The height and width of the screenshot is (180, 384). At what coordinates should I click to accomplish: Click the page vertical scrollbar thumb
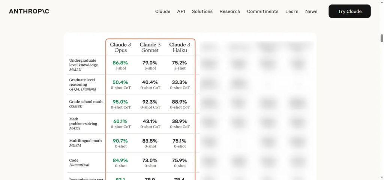click(381, 38)
